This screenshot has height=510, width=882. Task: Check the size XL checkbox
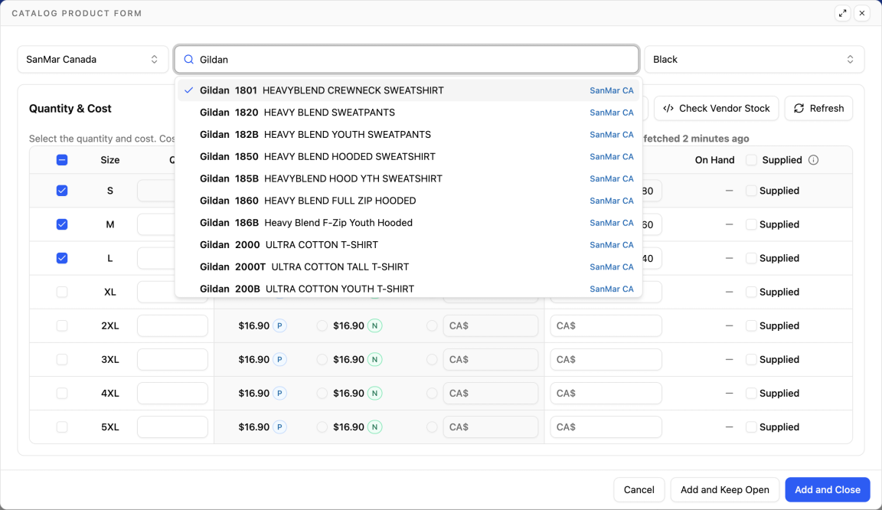62,292
